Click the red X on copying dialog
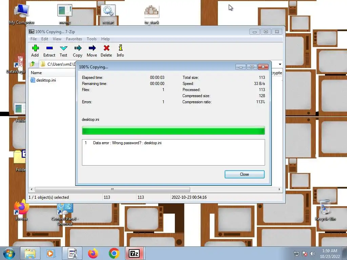 pyautogui.click(x=263, y=67)
